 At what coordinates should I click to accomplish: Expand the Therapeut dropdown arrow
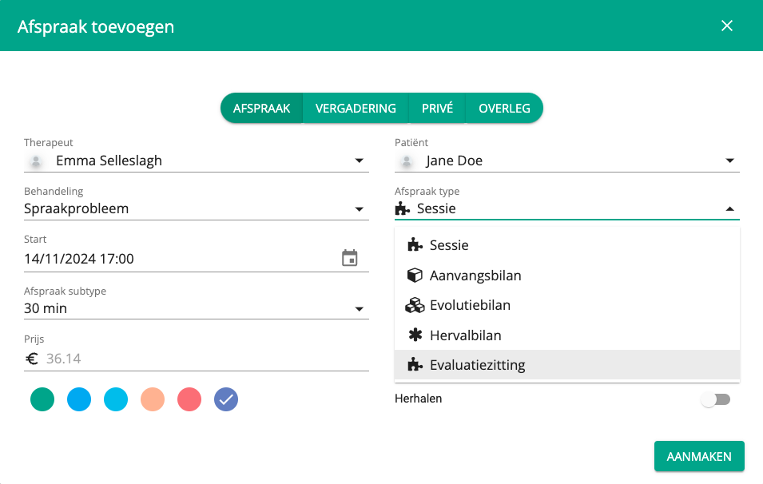359,161
